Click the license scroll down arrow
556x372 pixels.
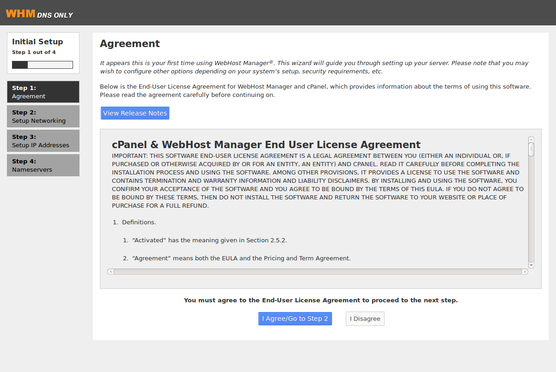tap(531, 265)
